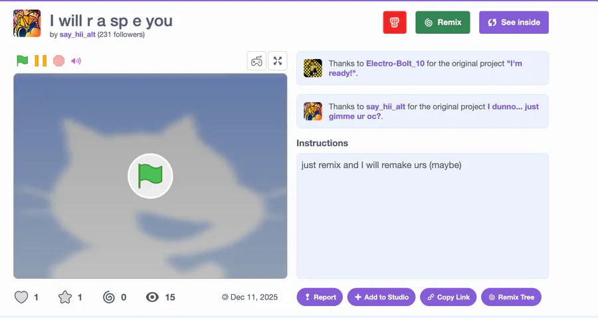
Task: Click the green flag above the stage
Action: 22,60
